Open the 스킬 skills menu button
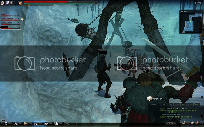 [19, 124]
